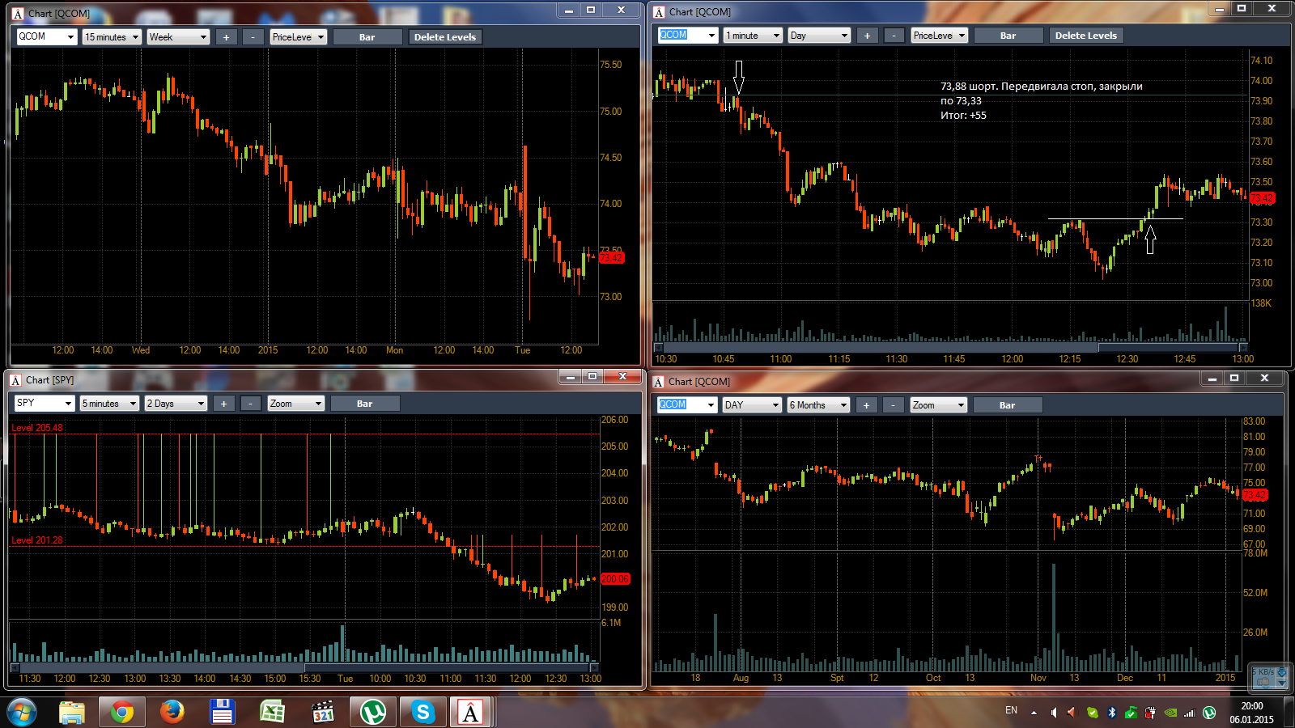Click Bar button in SPY chart
Viewport: 1295px width, 728px height.
coord(365,404)
